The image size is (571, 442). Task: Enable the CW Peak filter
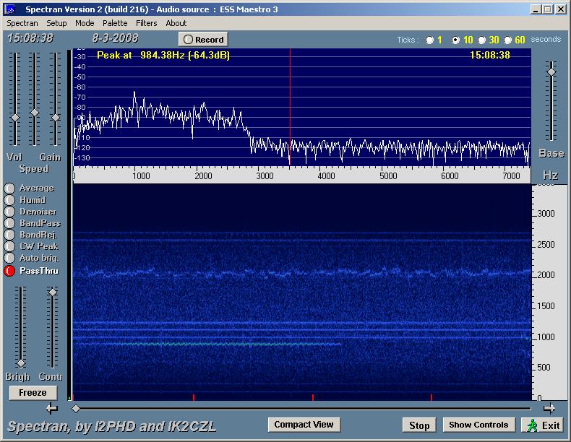9,246
